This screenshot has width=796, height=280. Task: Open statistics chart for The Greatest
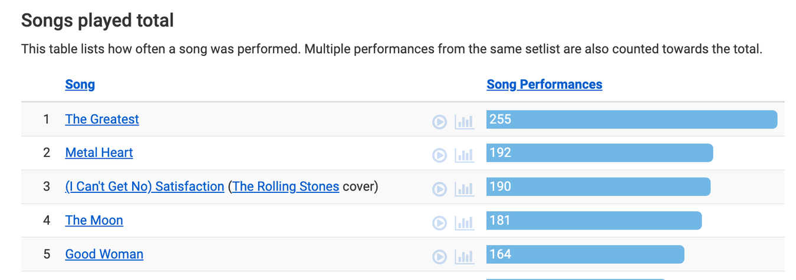tap(465, 122)
